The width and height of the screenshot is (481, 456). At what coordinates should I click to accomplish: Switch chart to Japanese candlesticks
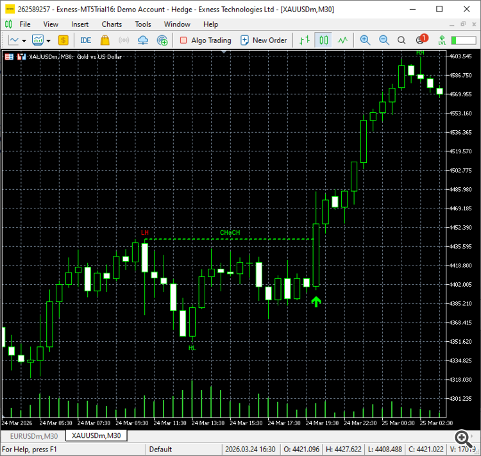(x=323, y=40)
